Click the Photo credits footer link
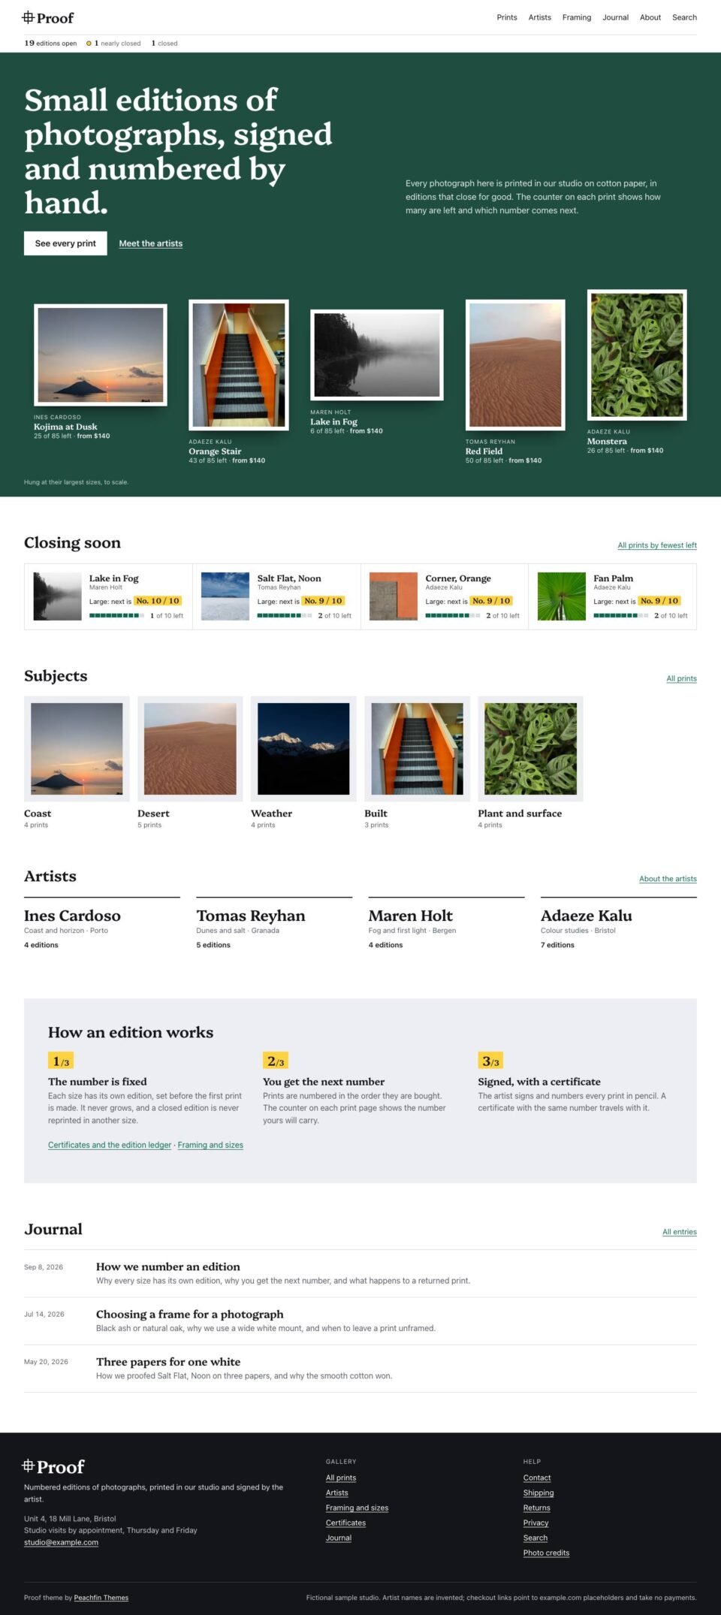Image resolution: width=721 pixels, height=1615 pixels. (x=546, y=1553)
